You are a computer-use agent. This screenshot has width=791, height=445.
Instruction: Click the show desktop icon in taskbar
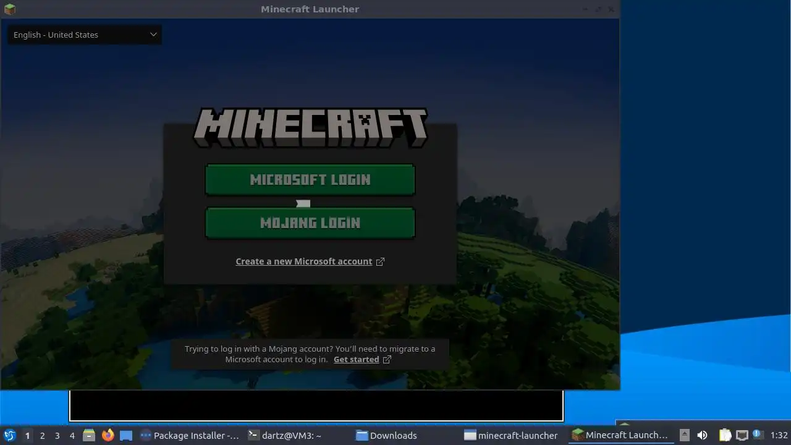tap(126, 435)
